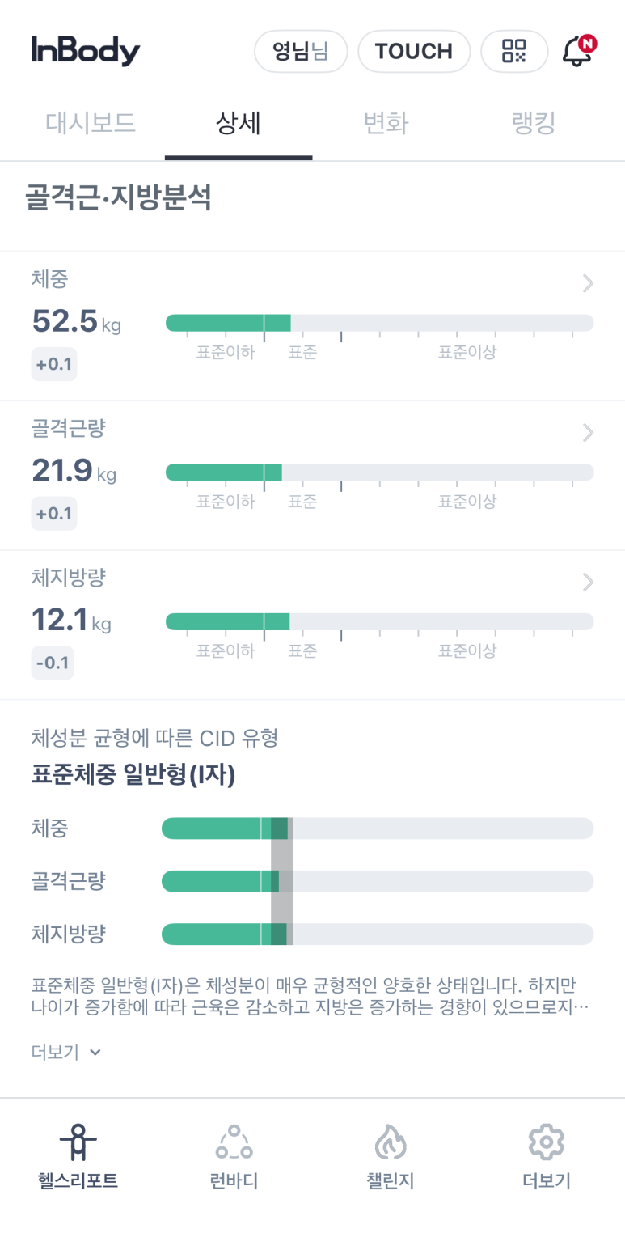Image resolution: width=625 pixels, height=1233 pixels.
Task: Expand 골격근량 details chevron
Action: point(589,433)
